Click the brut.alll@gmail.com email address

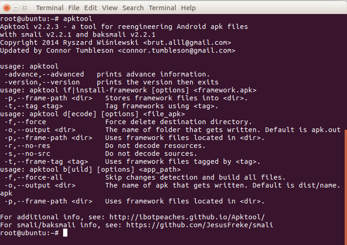point(187,42)
